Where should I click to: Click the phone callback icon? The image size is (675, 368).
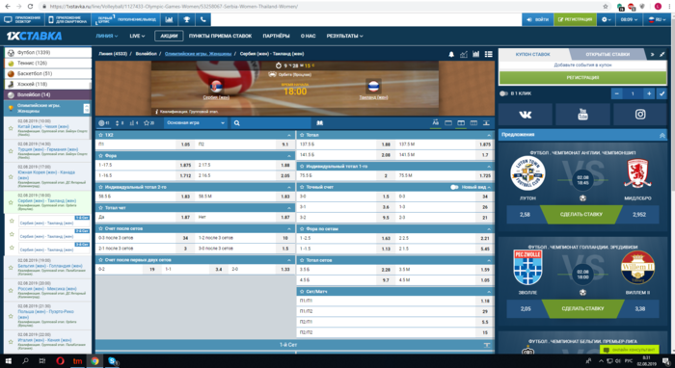click(202, 19)
